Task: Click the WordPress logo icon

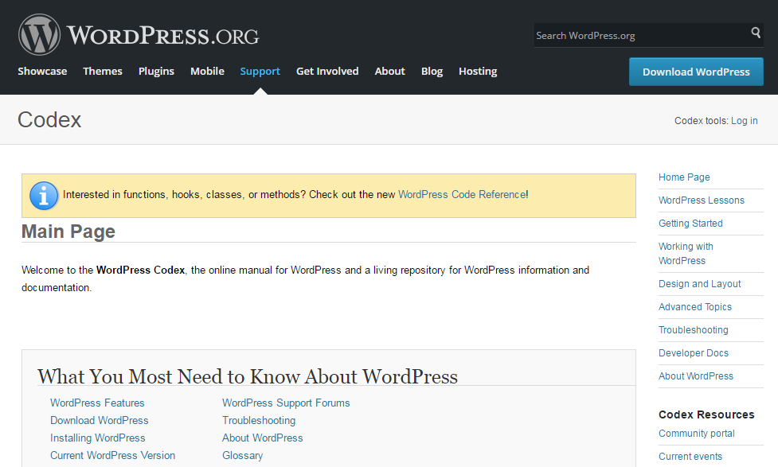Action: [x=39, y=35]
